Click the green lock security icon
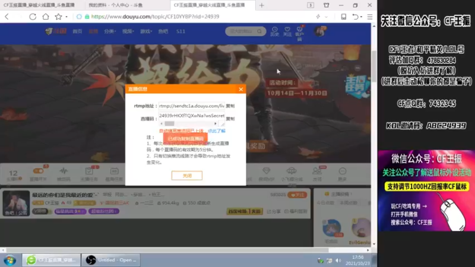The image size is (475, 267). pos(87,17)
